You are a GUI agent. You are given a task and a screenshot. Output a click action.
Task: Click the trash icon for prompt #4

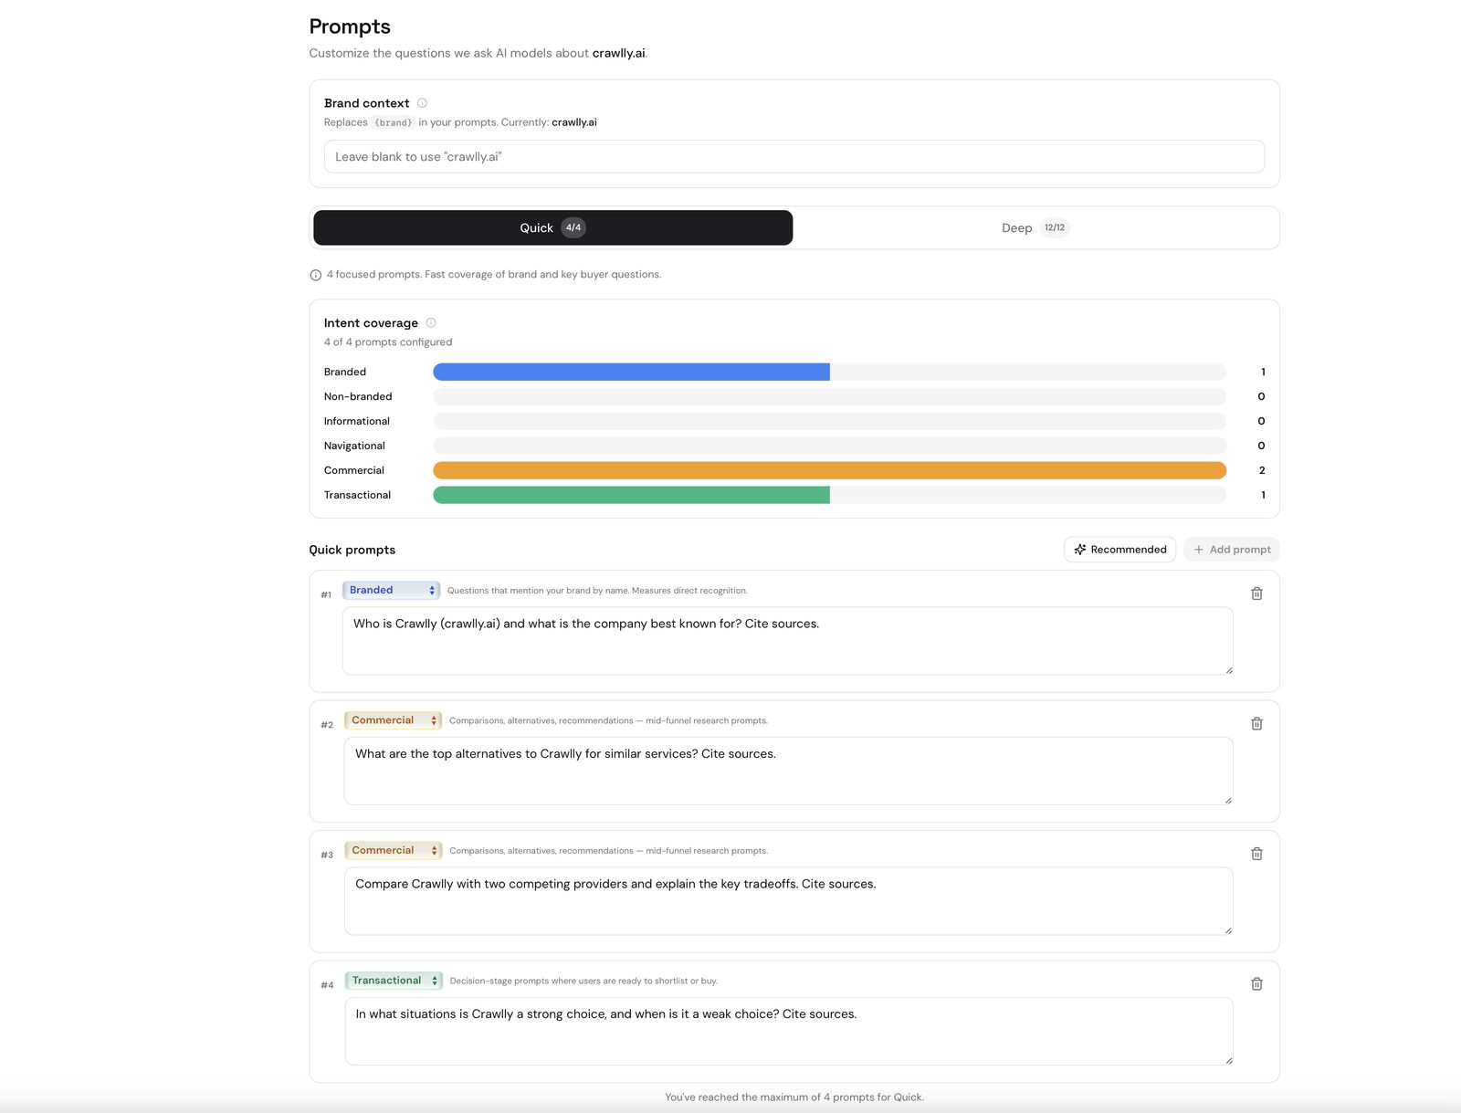[x=1256, y=984]
